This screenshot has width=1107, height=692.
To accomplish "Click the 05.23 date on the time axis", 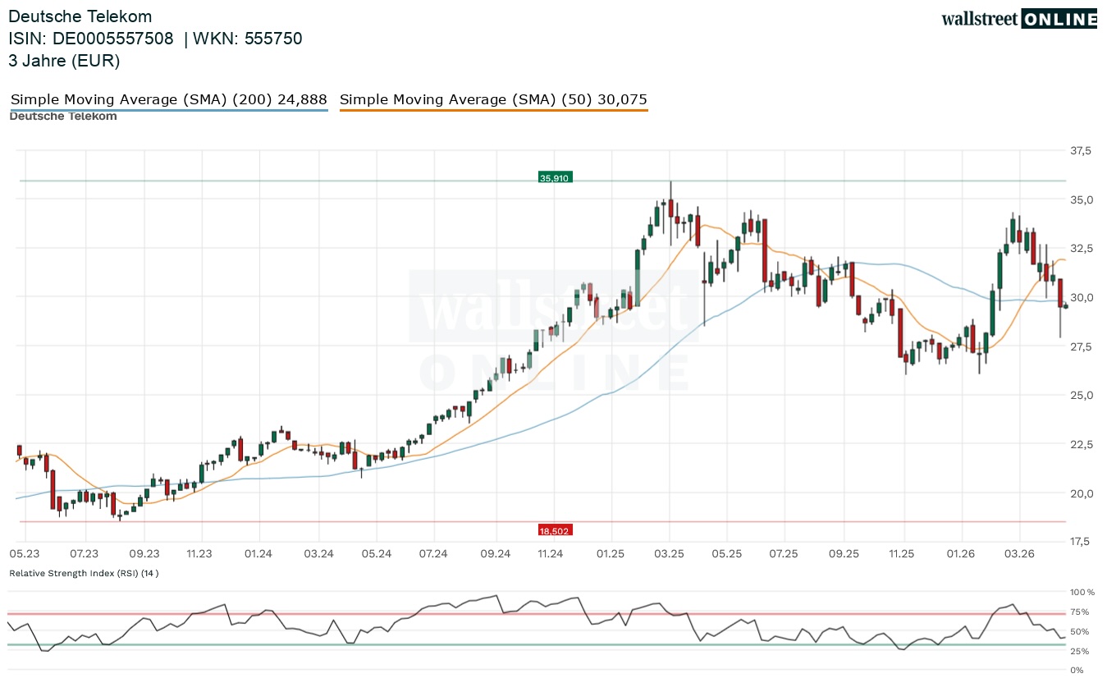I will click(25, 554).
